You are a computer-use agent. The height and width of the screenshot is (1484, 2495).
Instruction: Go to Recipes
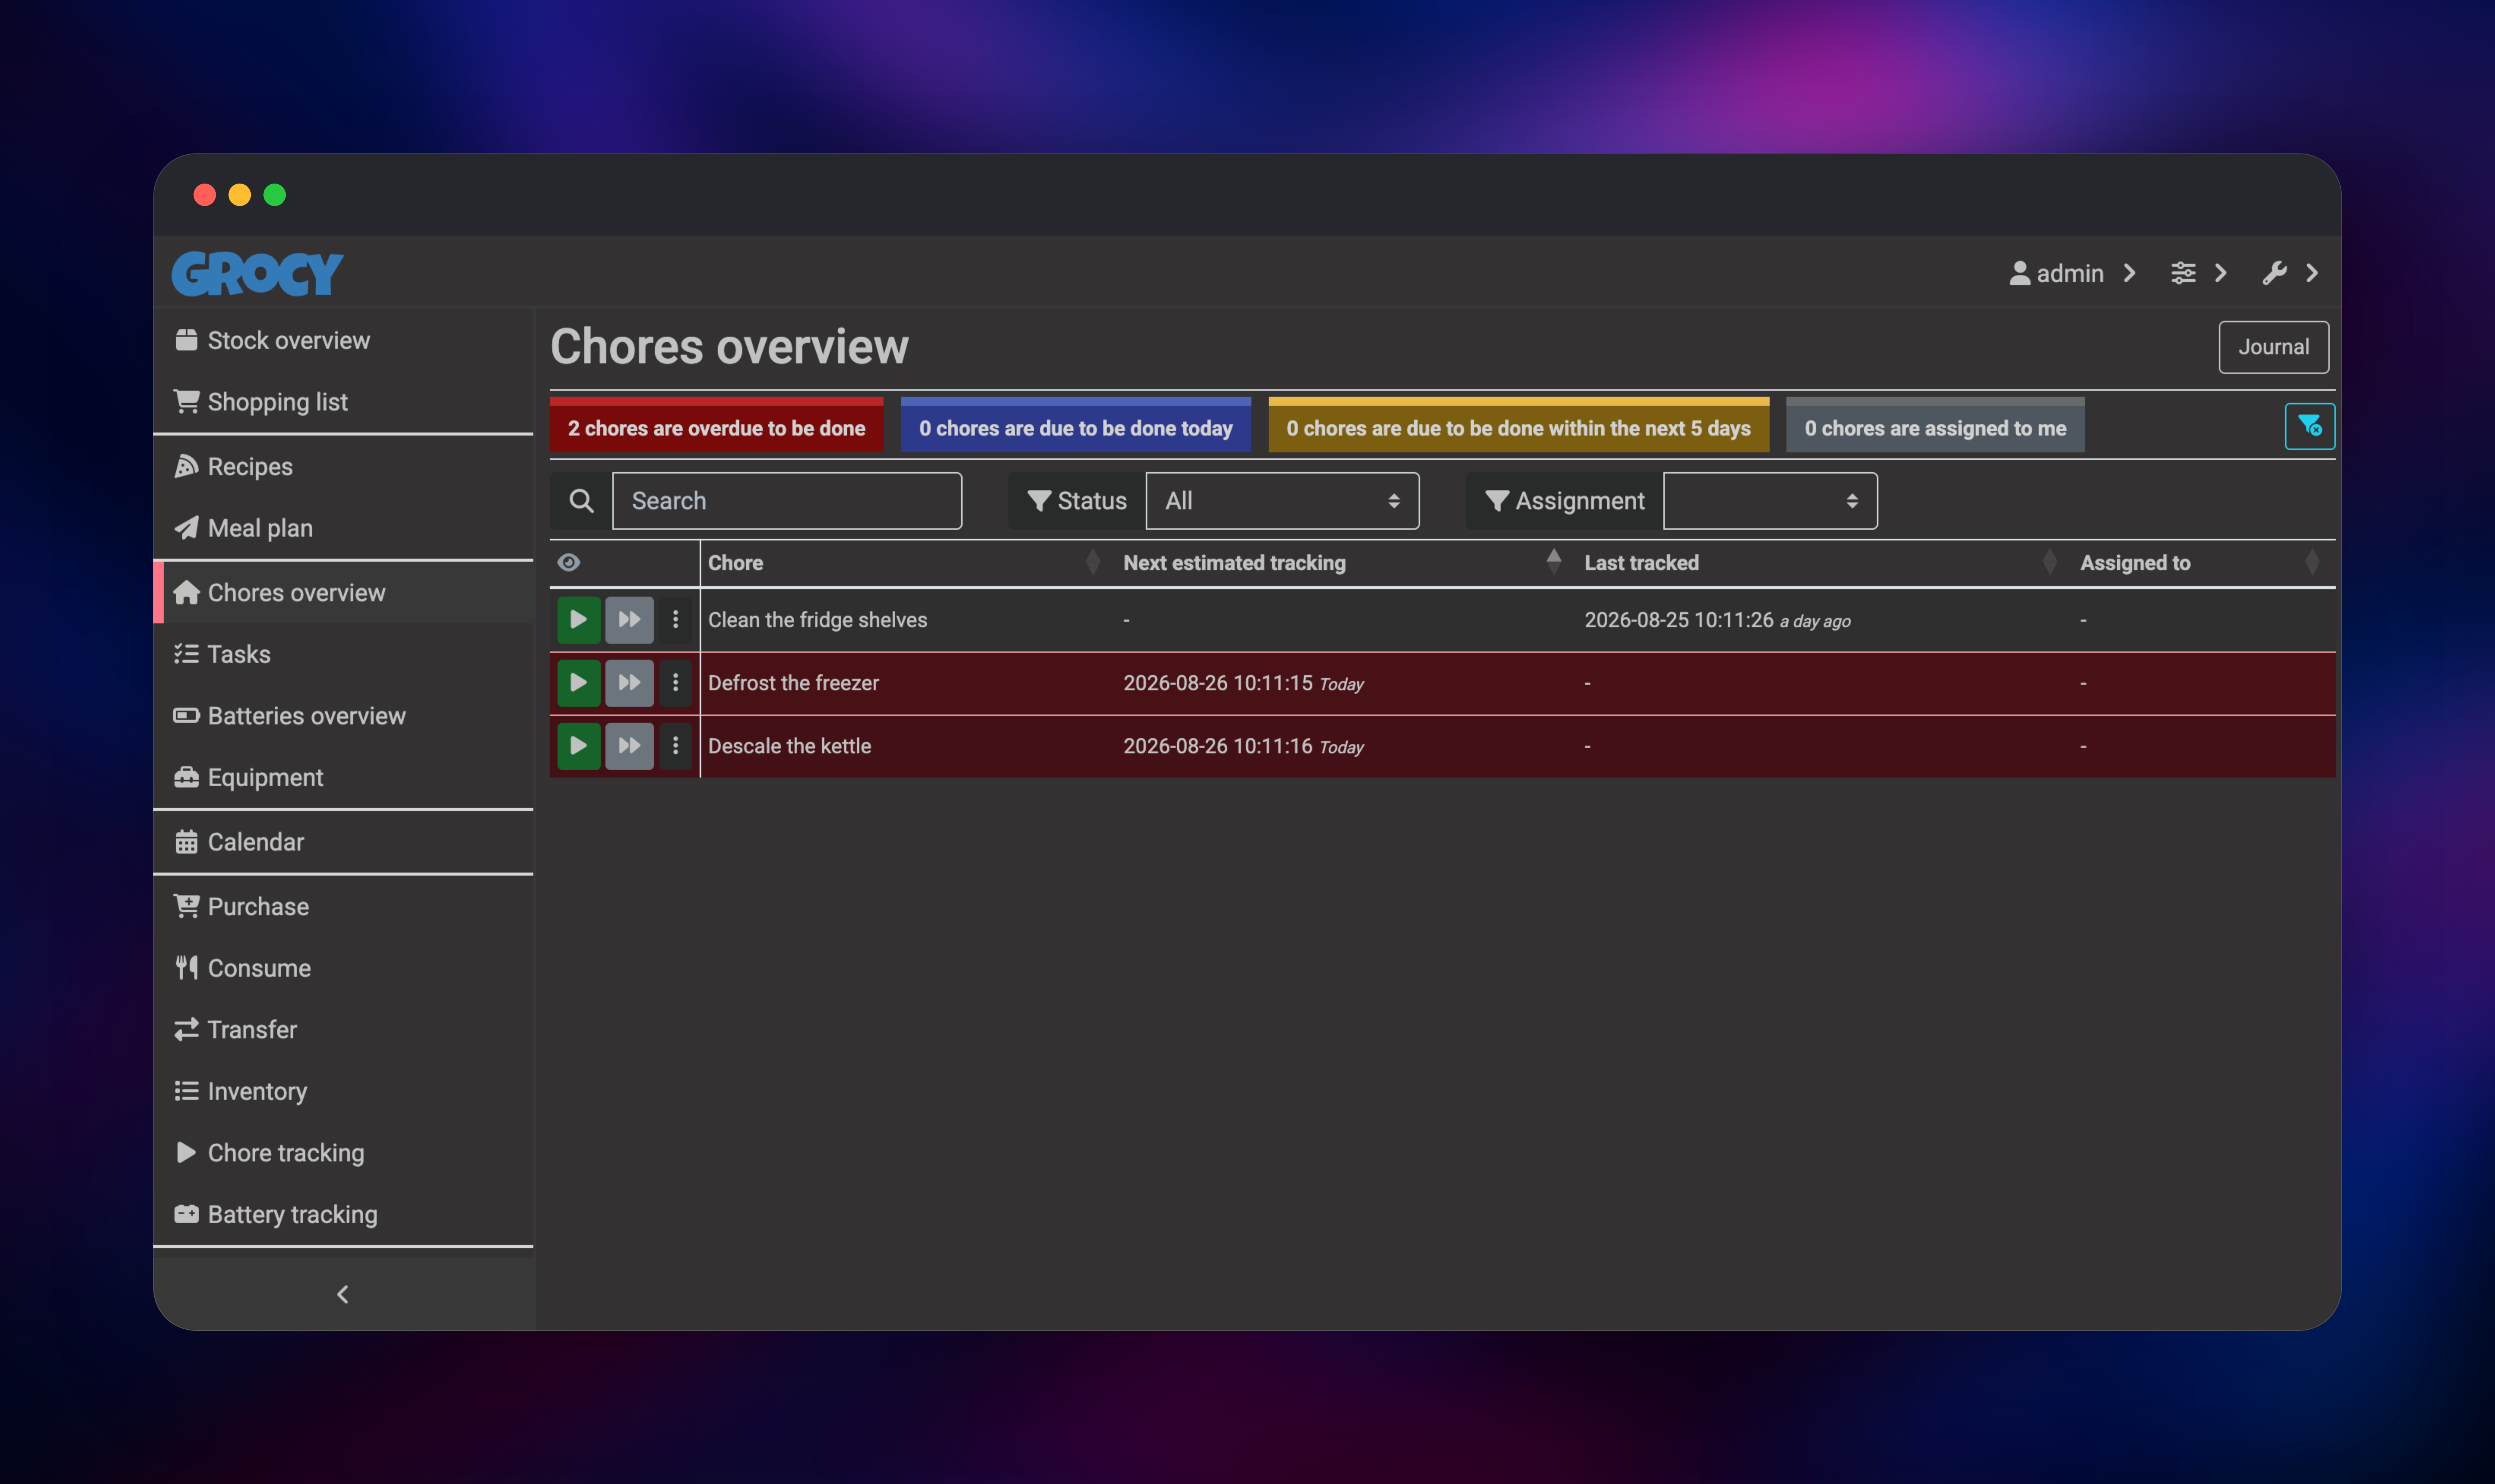[343, 467]
